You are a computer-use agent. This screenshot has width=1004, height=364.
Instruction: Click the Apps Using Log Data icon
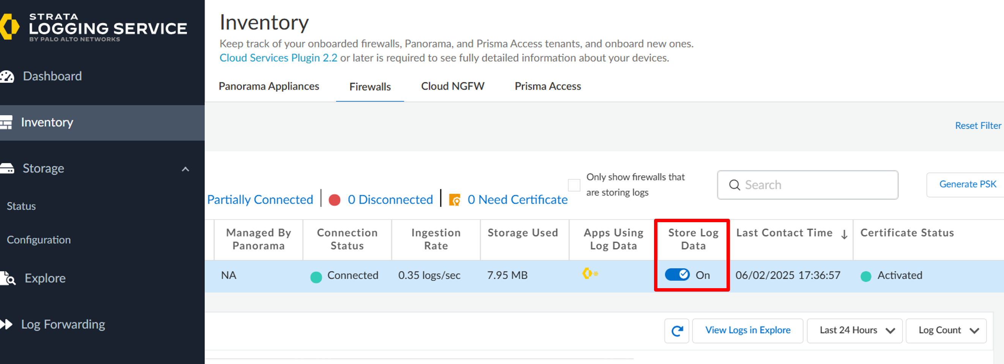(x=590, y=274)
